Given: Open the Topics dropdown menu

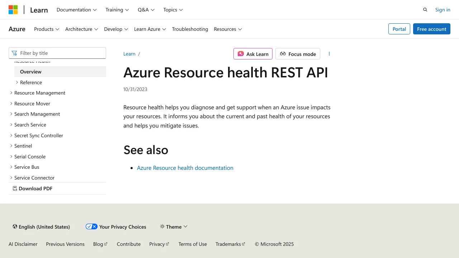Looking at the screenshot, I should click(x=173, y=10).
